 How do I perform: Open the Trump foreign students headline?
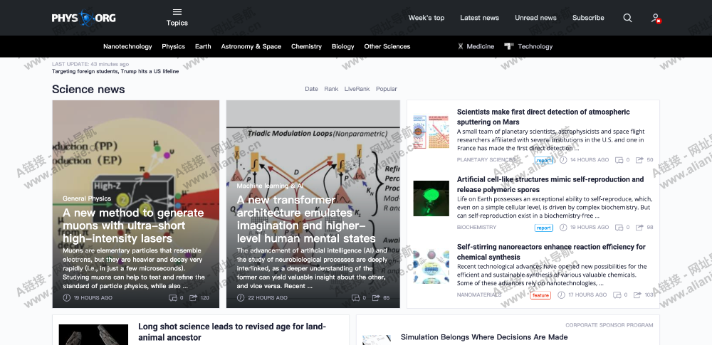coord(115,71)
